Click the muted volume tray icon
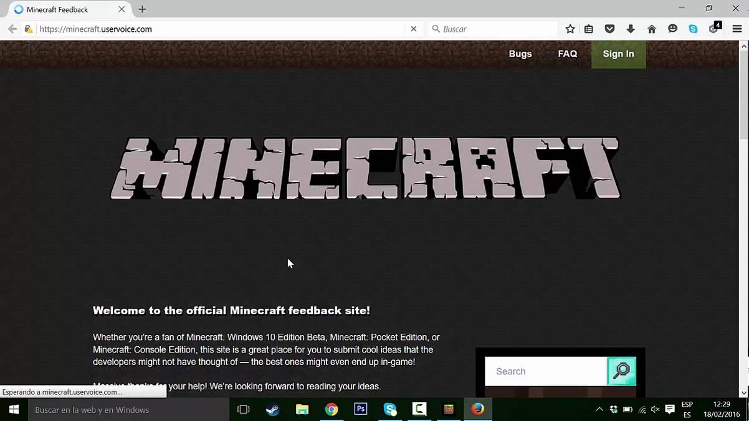The width and height of the screenshot is (749, 421). [656, 409]
